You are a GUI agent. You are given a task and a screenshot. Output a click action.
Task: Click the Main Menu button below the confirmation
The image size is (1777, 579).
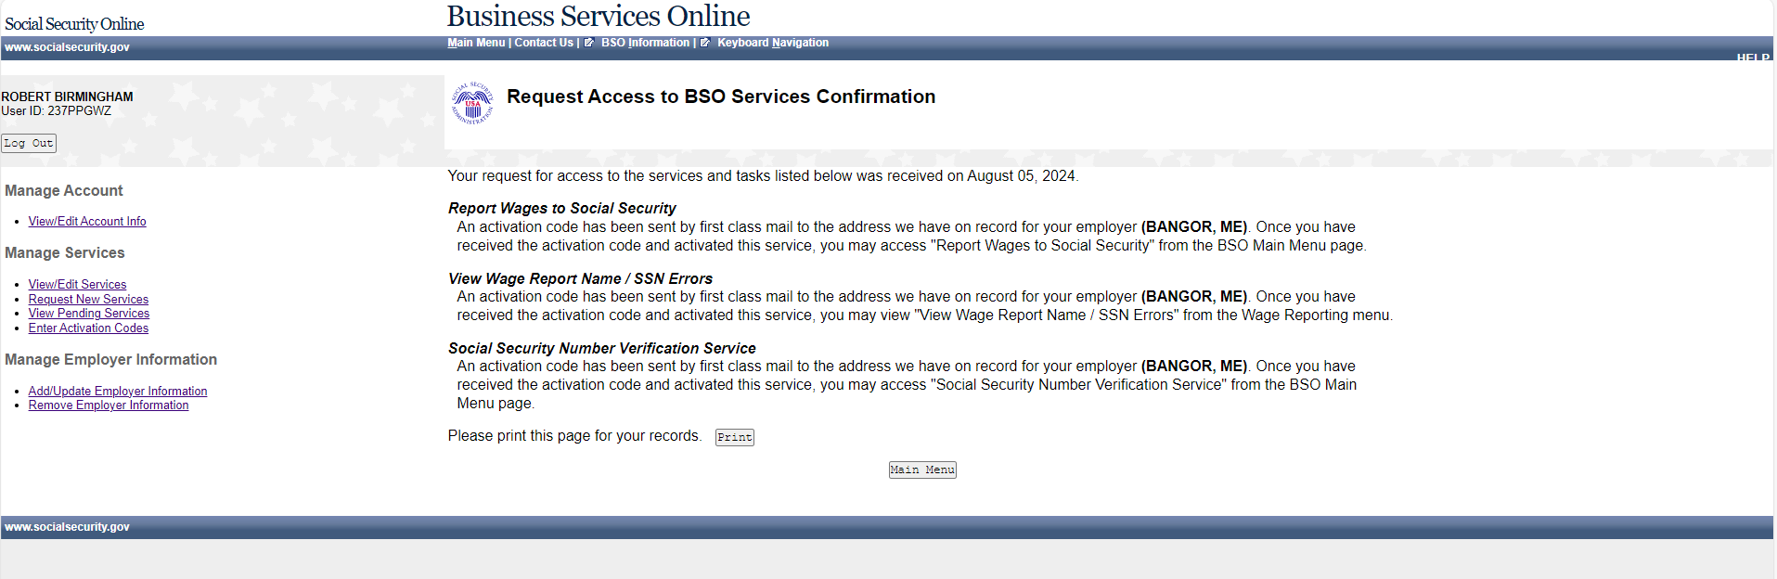pyautogui.click(x=921, y=470)
